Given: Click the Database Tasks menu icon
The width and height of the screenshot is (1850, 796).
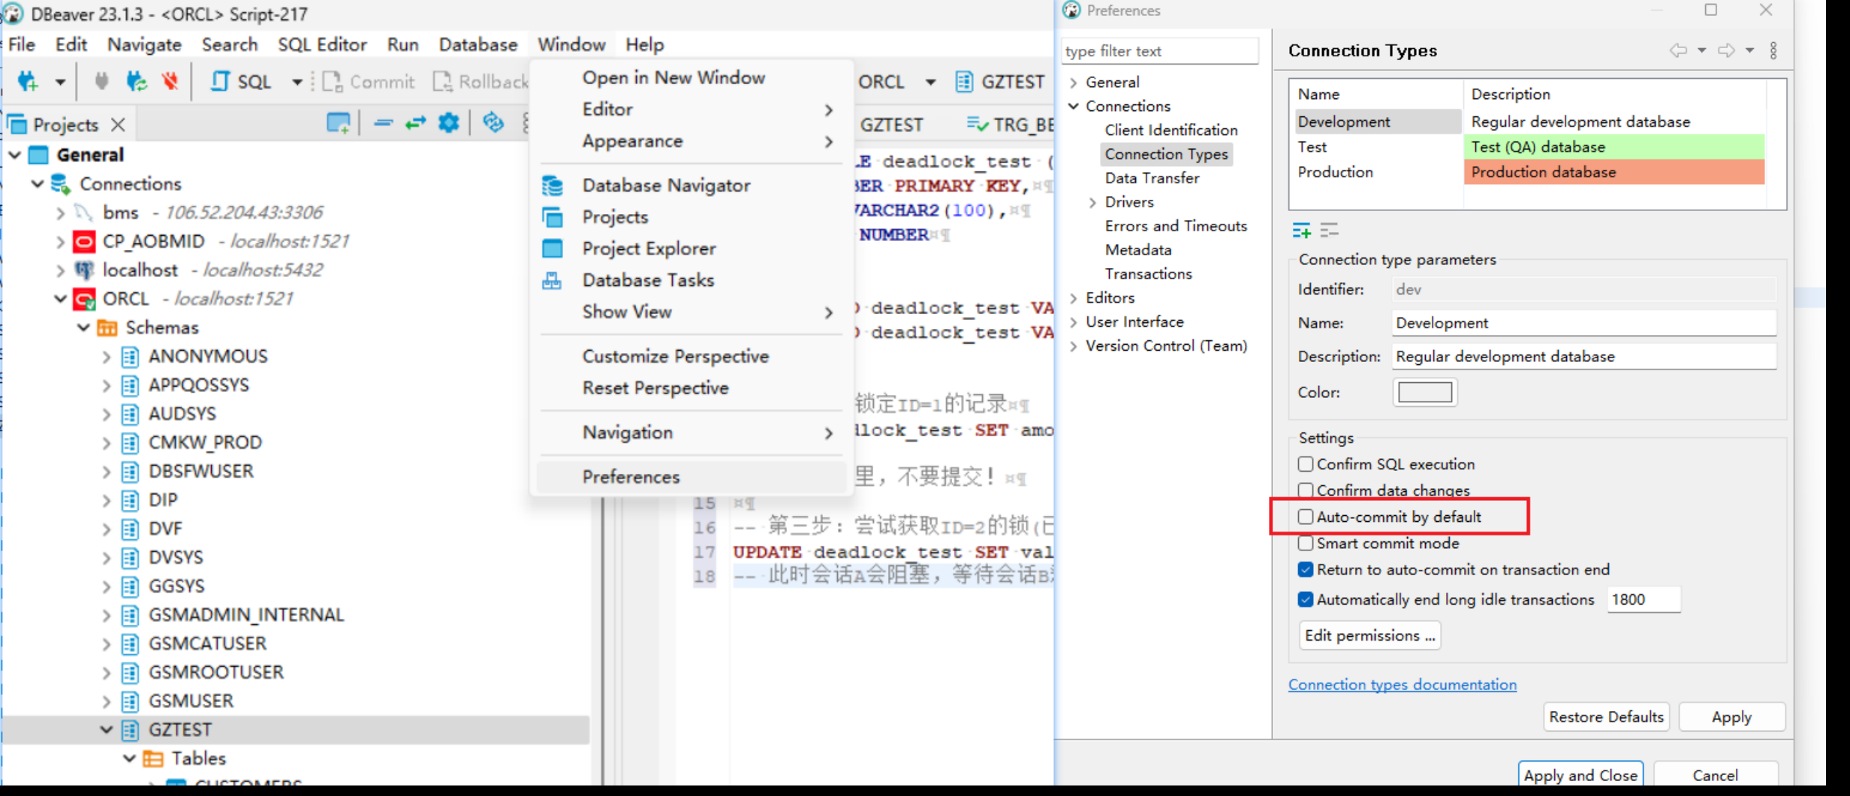Looking at the screenshot, I should click(x=553, y=280).
